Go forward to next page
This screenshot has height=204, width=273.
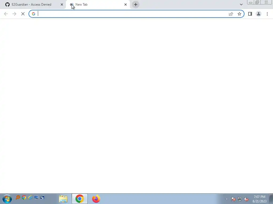[14, 14]
